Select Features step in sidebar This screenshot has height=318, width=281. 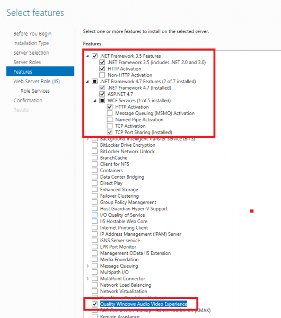(x=40, y=71)
